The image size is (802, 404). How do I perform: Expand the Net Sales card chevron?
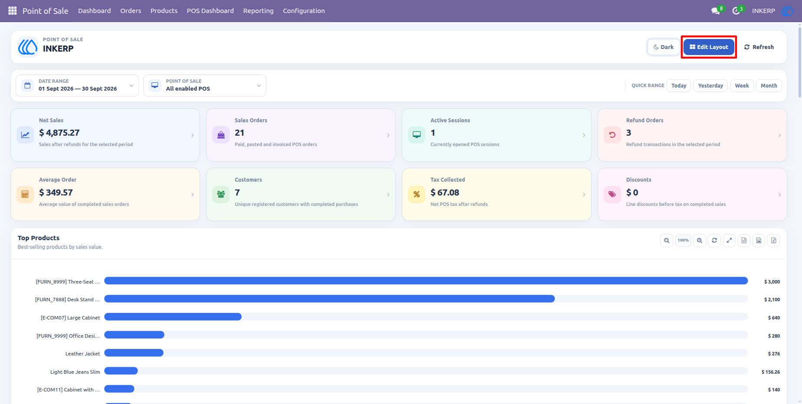(x=193, y=136)
